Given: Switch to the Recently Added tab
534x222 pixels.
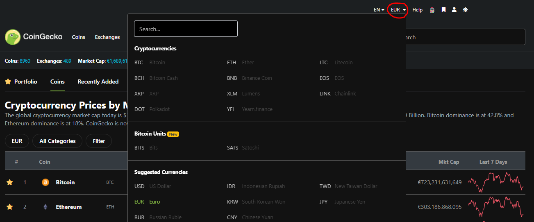Looking at the screenshot, I should pos(98,82).
